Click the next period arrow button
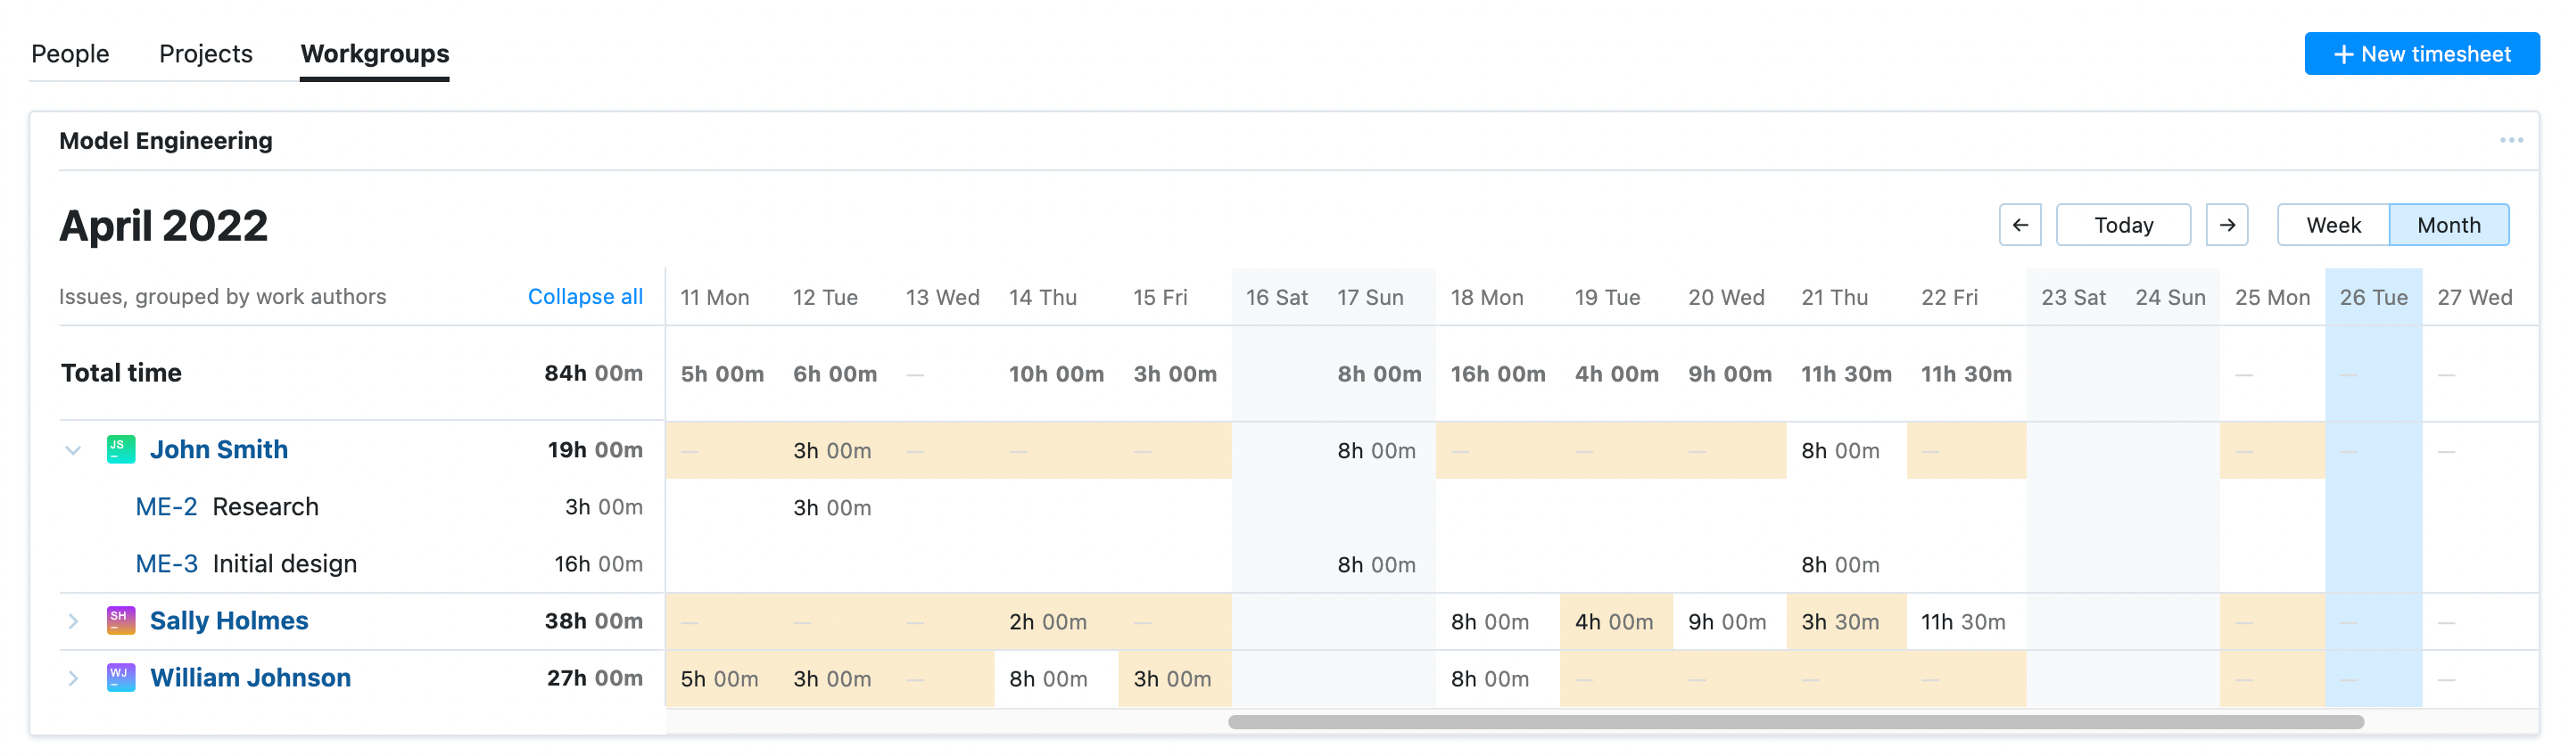 click(x=2226, y=225)
